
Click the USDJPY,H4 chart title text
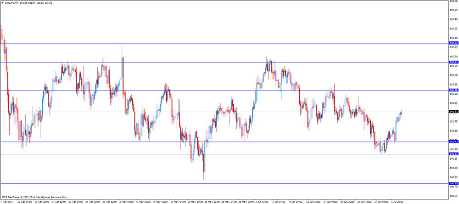(11, 3)
